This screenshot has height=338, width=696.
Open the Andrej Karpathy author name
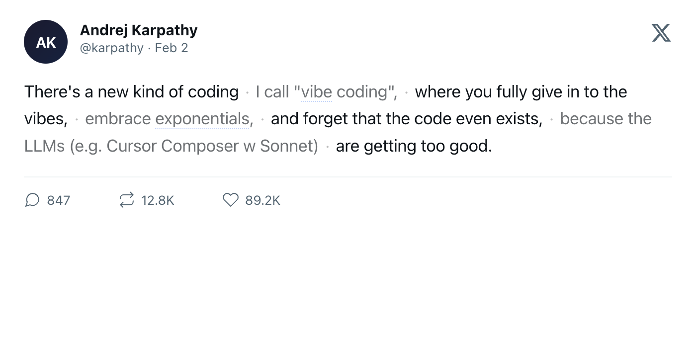139,30
